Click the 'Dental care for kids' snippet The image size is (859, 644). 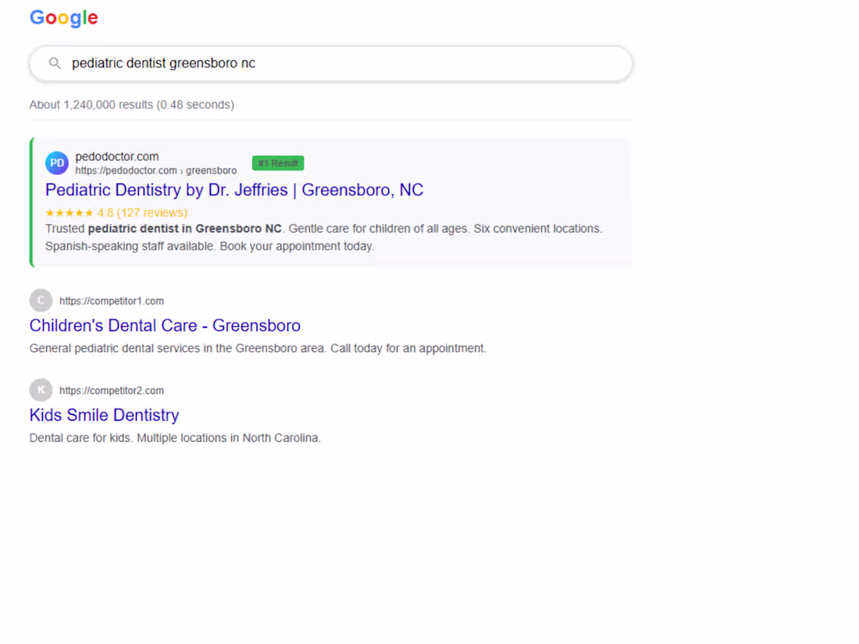(175, 438)
